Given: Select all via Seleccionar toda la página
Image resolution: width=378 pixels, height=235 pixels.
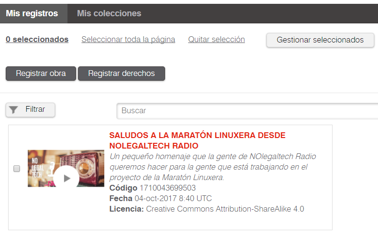Looking at the screenshot, I should coord(128,40).
